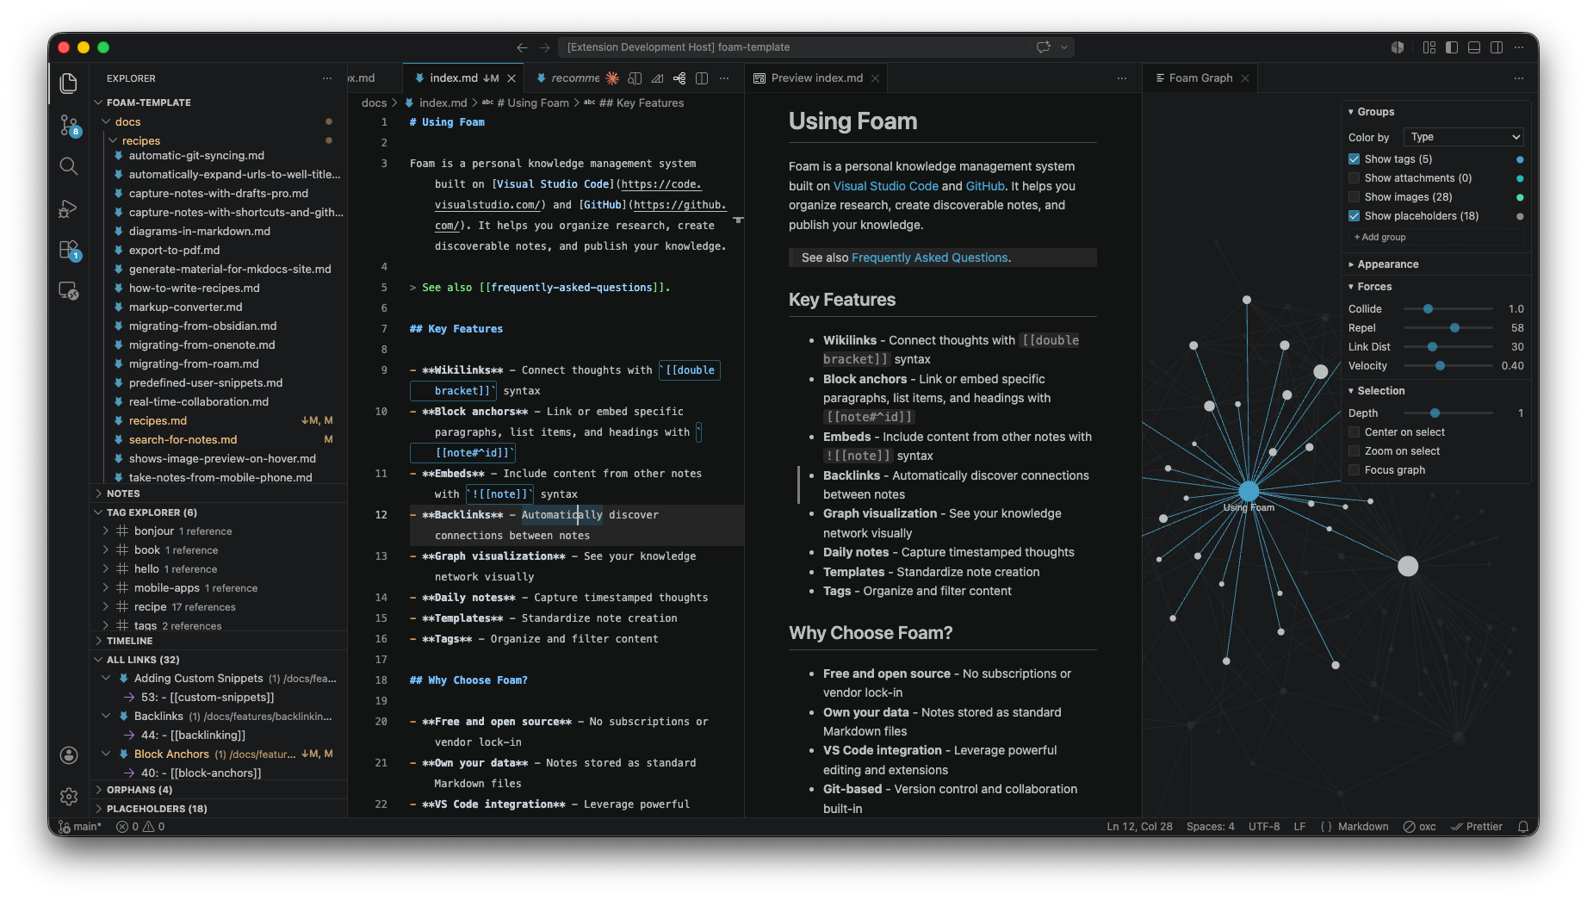Click Frequently Asked Questions link in preview
Screen dimensions: 1587x900
coord(929,258)
